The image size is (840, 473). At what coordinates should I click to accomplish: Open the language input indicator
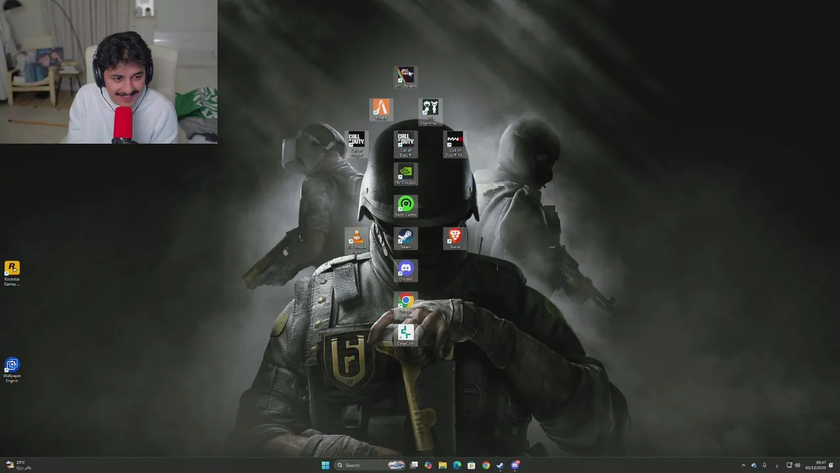click(777, 466)
